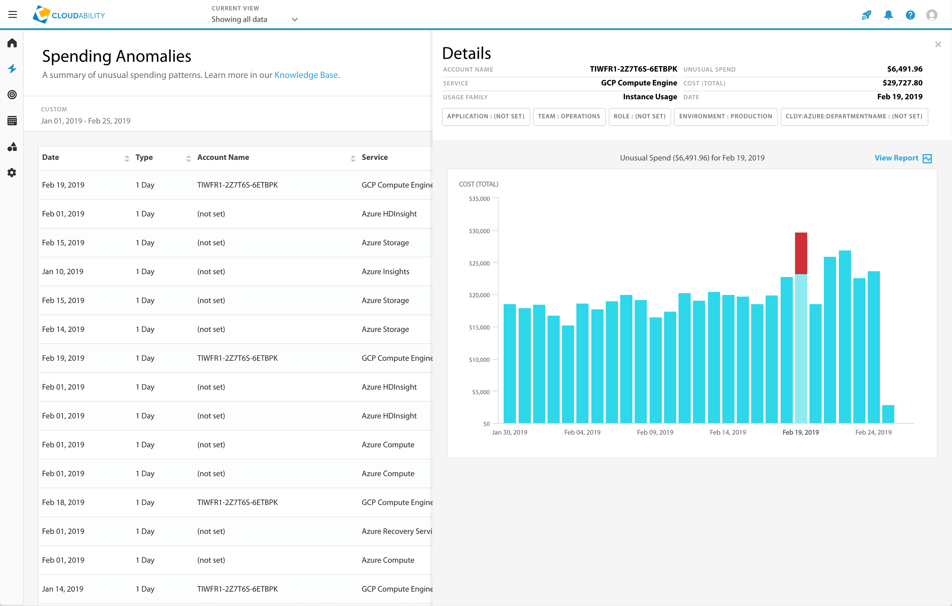Screen dimensions: 952x606
Task: Select the Jan 10 Azure Insights row
Action: [235, 271]
